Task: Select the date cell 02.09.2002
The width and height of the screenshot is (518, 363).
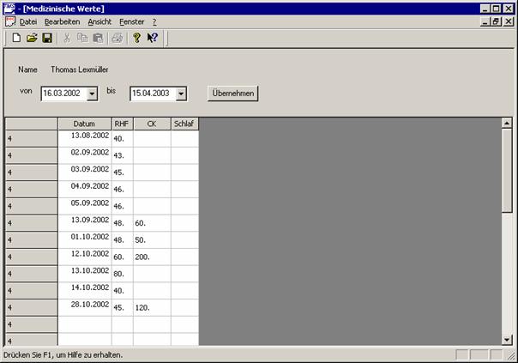Action: 85,155
